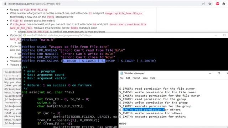Click the S_IWUSR line in Notepad

158,92
